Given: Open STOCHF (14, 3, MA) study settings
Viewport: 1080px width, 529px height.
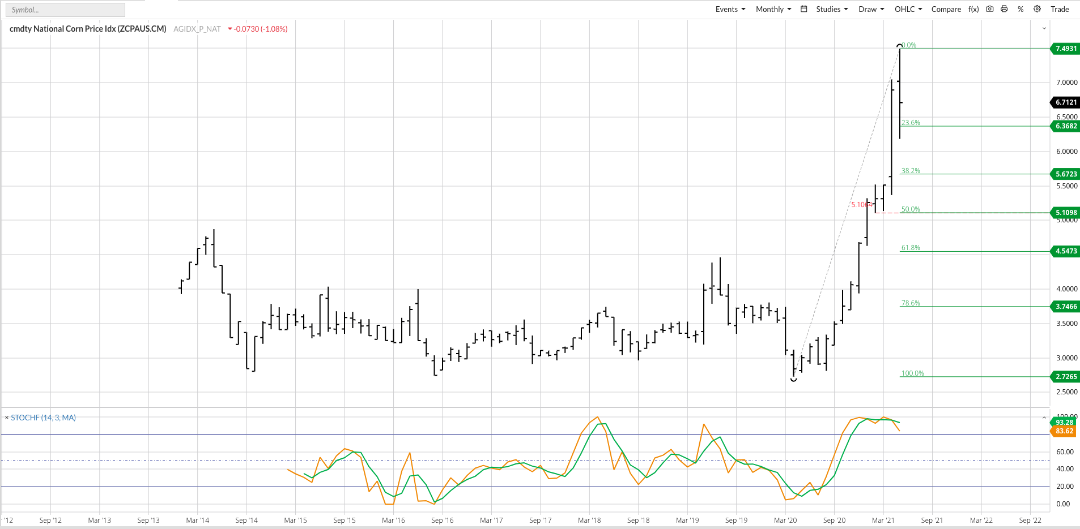Looking at the screenshot, I should (x=44, y=418).
